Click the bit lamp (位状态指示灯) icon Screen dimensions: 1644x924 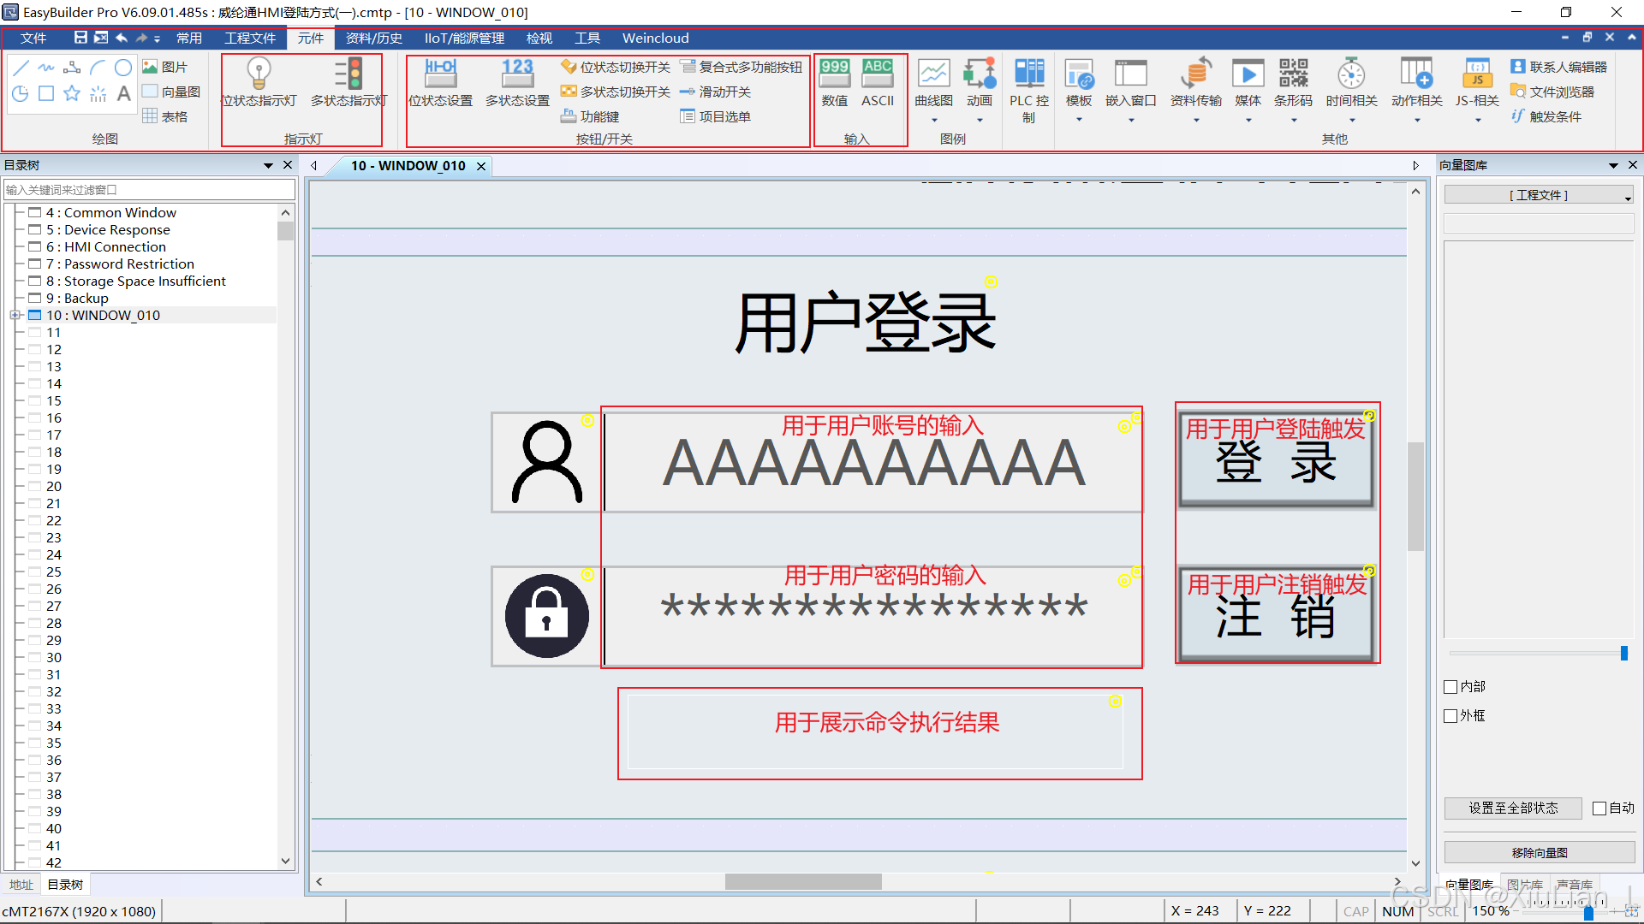click(259, 74)
